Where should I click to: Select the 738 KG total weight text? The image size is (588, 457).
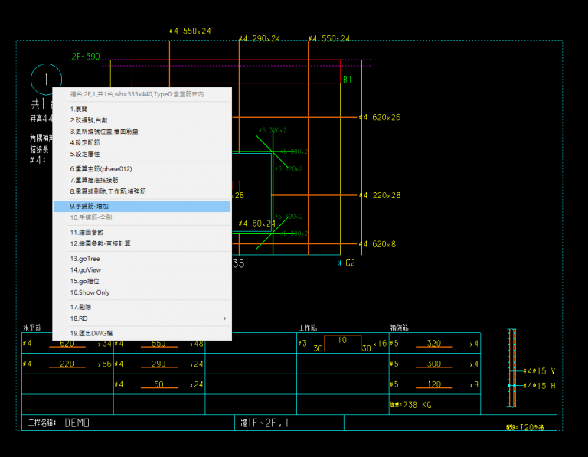tap(417, 405)
